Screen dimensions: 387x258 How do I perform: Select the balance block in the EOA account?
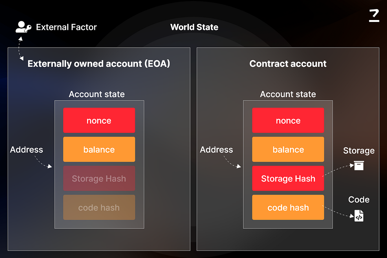coord(99,150)
